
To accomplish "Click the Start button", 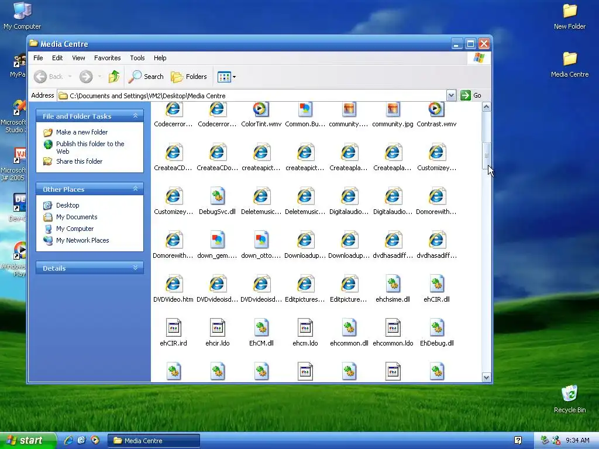I will [28, 440].
